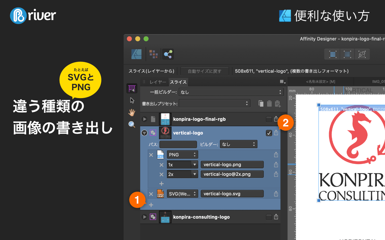Click the top-left slice handle on canvas

[319, 105]
